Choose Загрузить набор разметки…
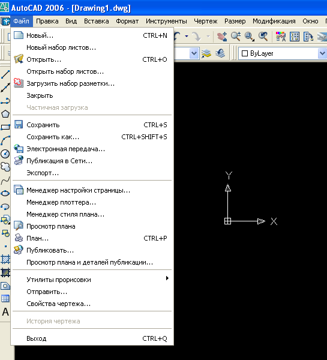327x360 pixels. tap(92, 83)
